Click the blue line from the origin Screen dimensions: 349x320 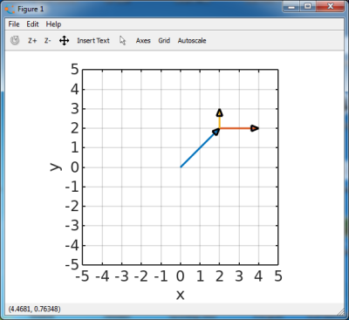(x=198, y=150)
